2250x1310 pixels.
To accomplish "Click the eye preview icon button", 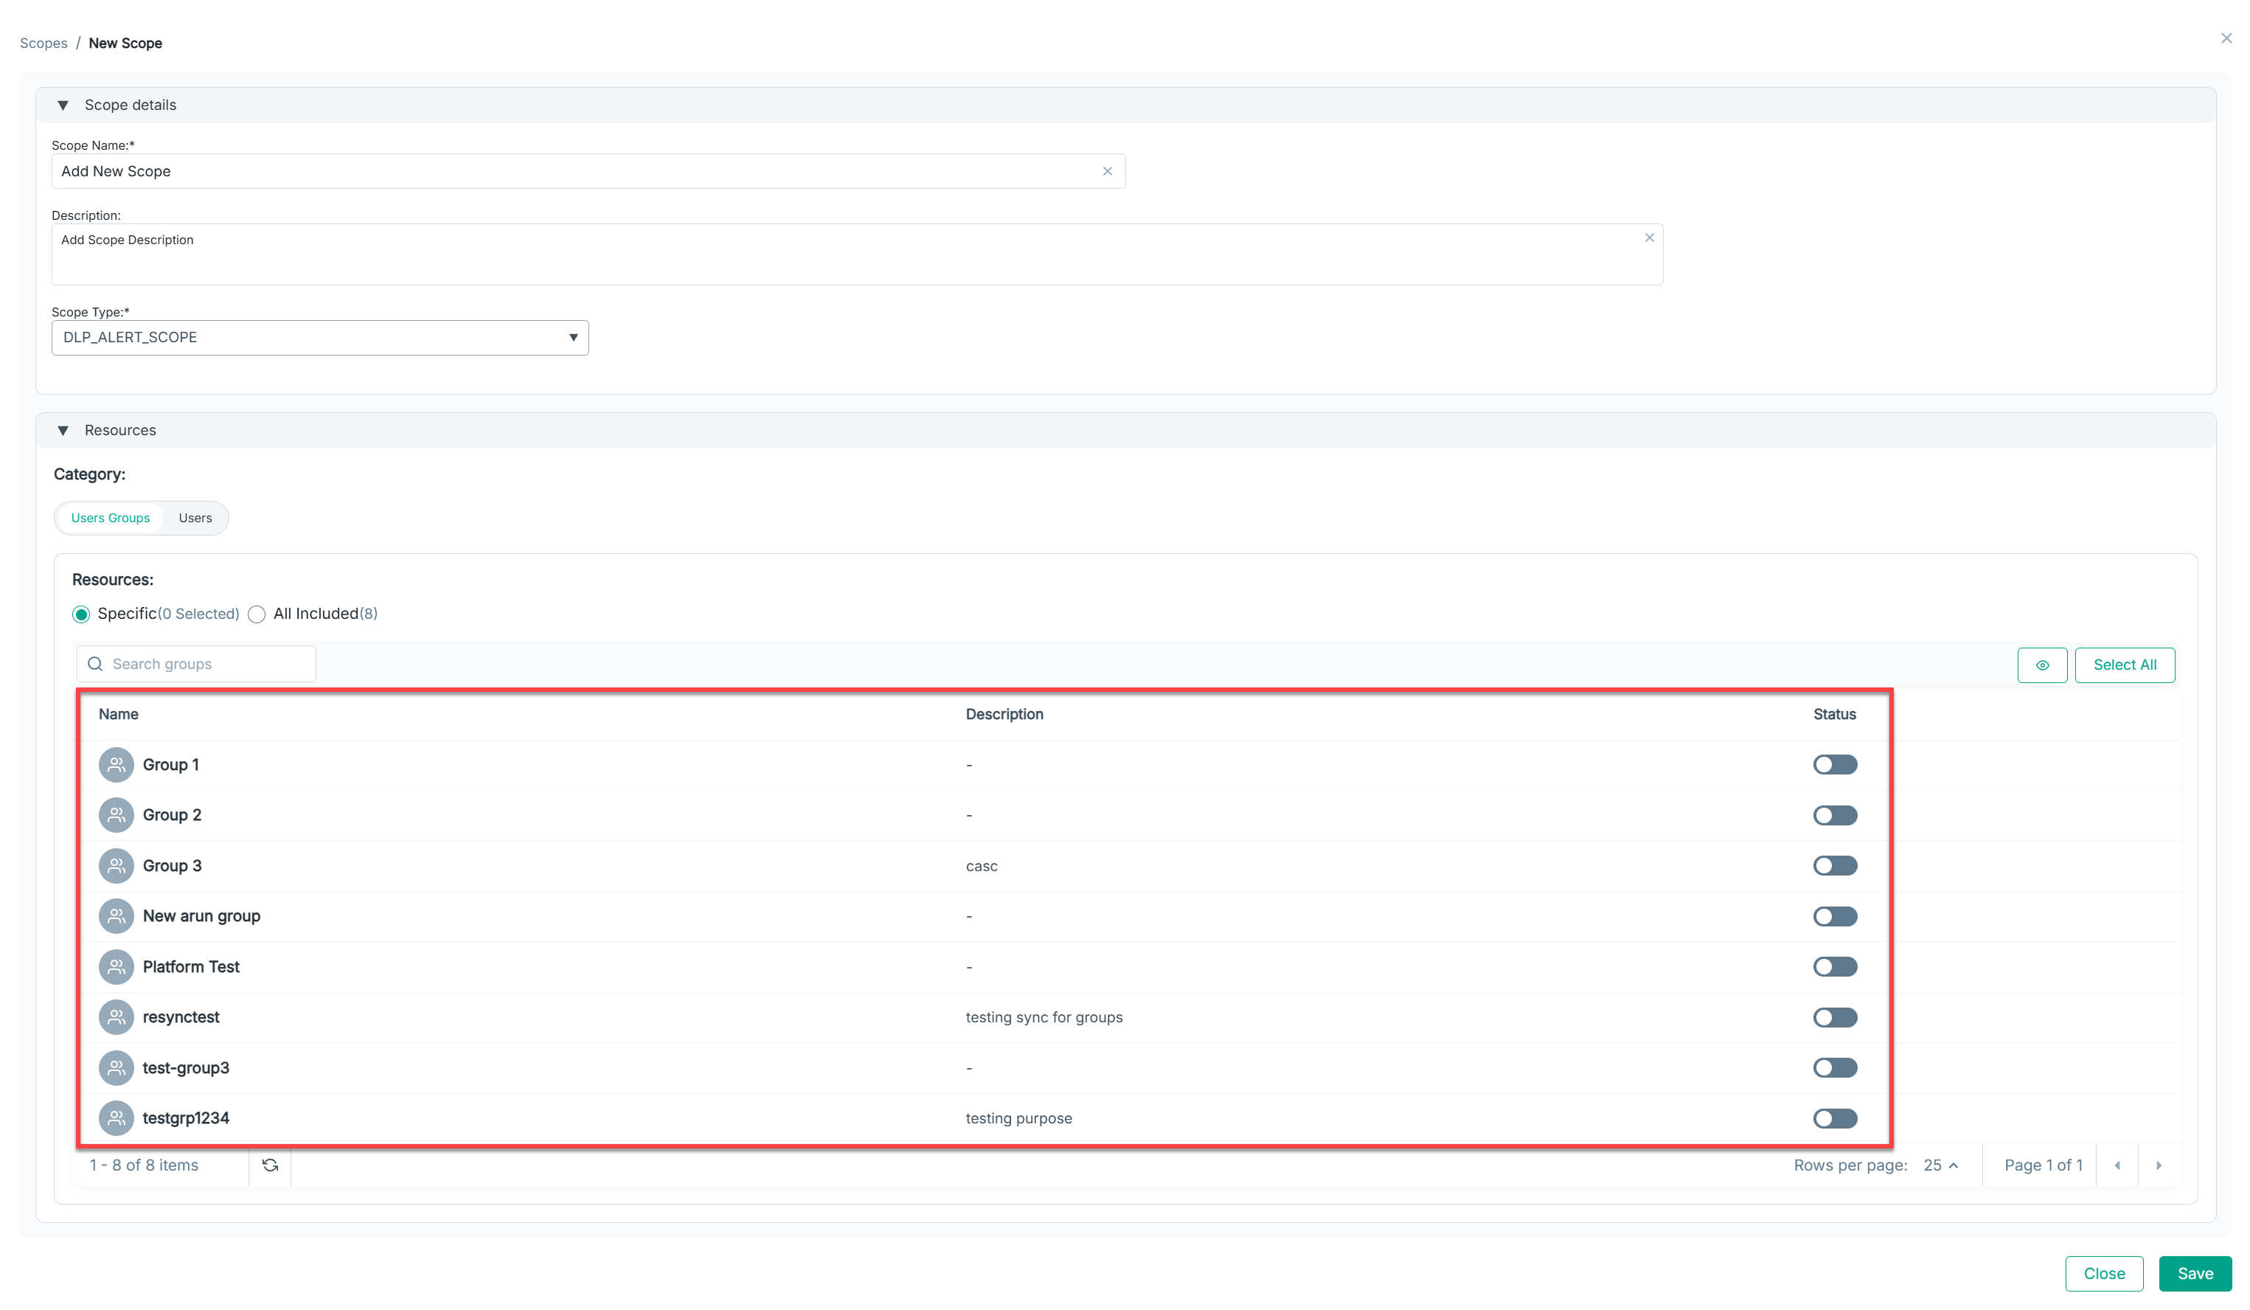I will click(2041, 665).
